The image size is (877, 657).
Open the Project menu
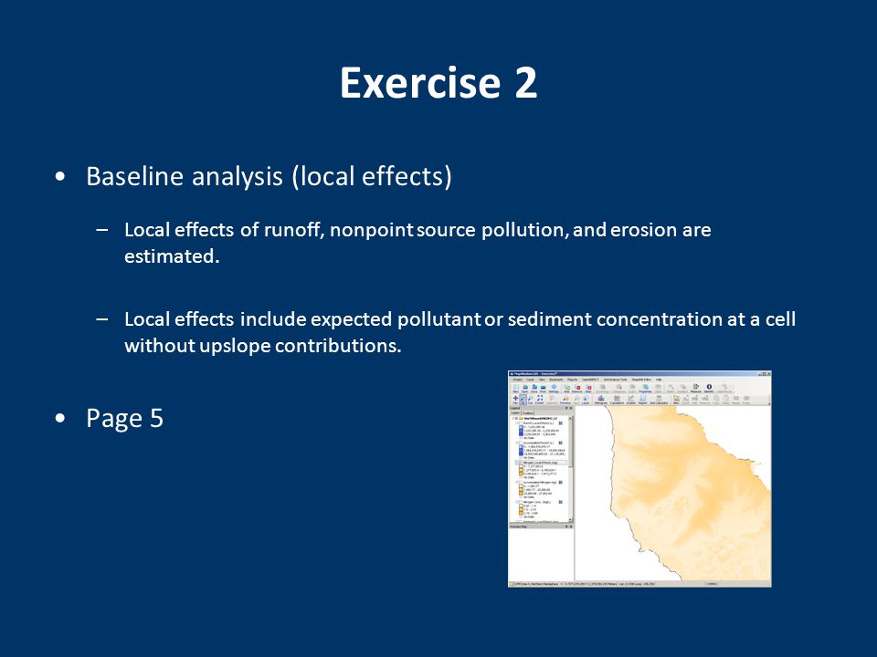[517, 380]
